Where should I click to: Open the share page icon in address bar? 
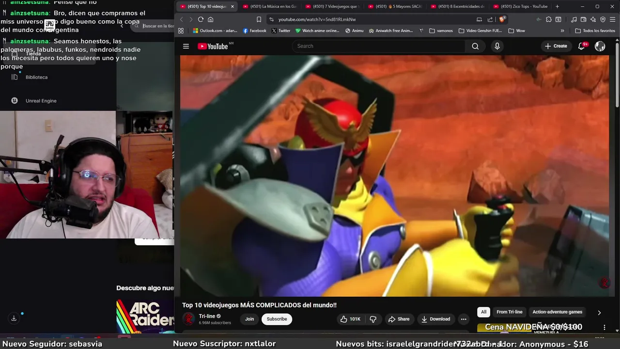pyautogui.click(x=490, y=19)
